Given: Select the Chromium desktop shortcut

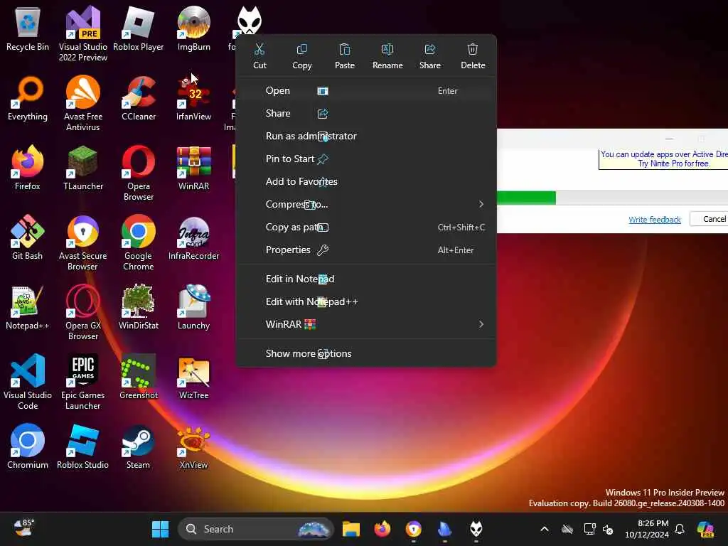Looking at the screenshot, I should (28, 447).
